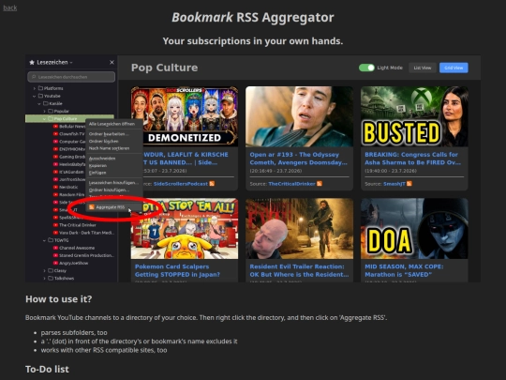506x380 pixels.
Task: Click YouTube icon beside The Critical Drinker
Action: pos(55,225)
